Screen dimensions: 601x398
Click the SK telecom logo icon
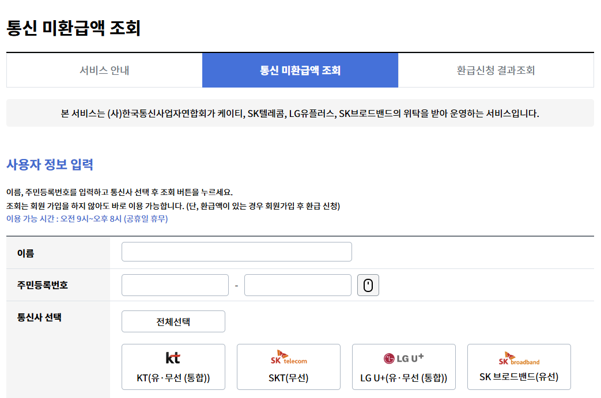[x=289, y=357]
